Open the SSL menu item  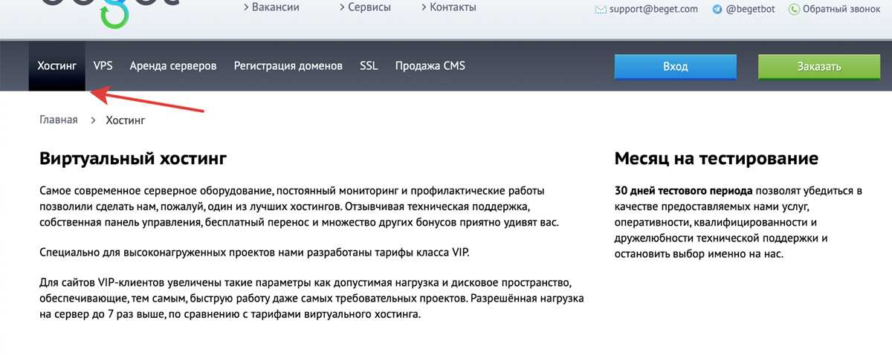(x=369, y=66)
